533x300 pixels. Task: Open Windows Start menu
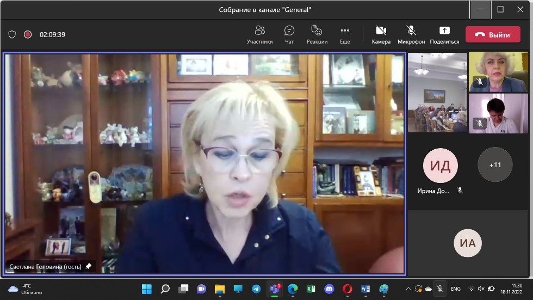[147, 289]
